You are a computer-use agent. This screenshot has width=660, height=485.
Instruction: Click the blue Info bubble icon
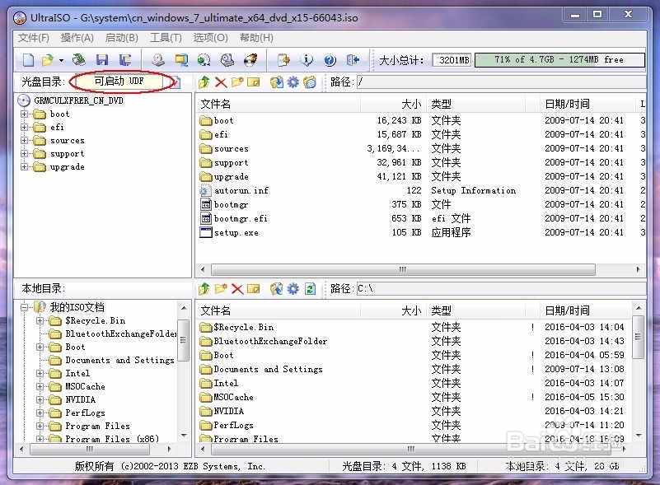(x=307, y=60)
